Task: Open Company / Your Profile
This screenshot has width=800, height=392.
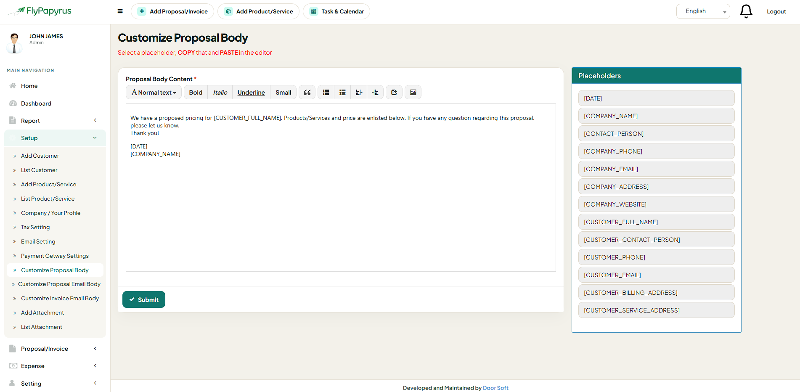Action: (x=50, y=213)
